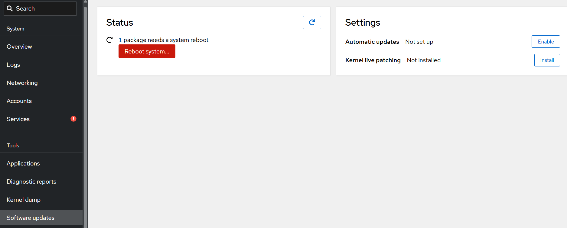The width and height of the screenshot is (567, 228).
Task: Click the magnifying glass search icon
Action: click(10, 8)
